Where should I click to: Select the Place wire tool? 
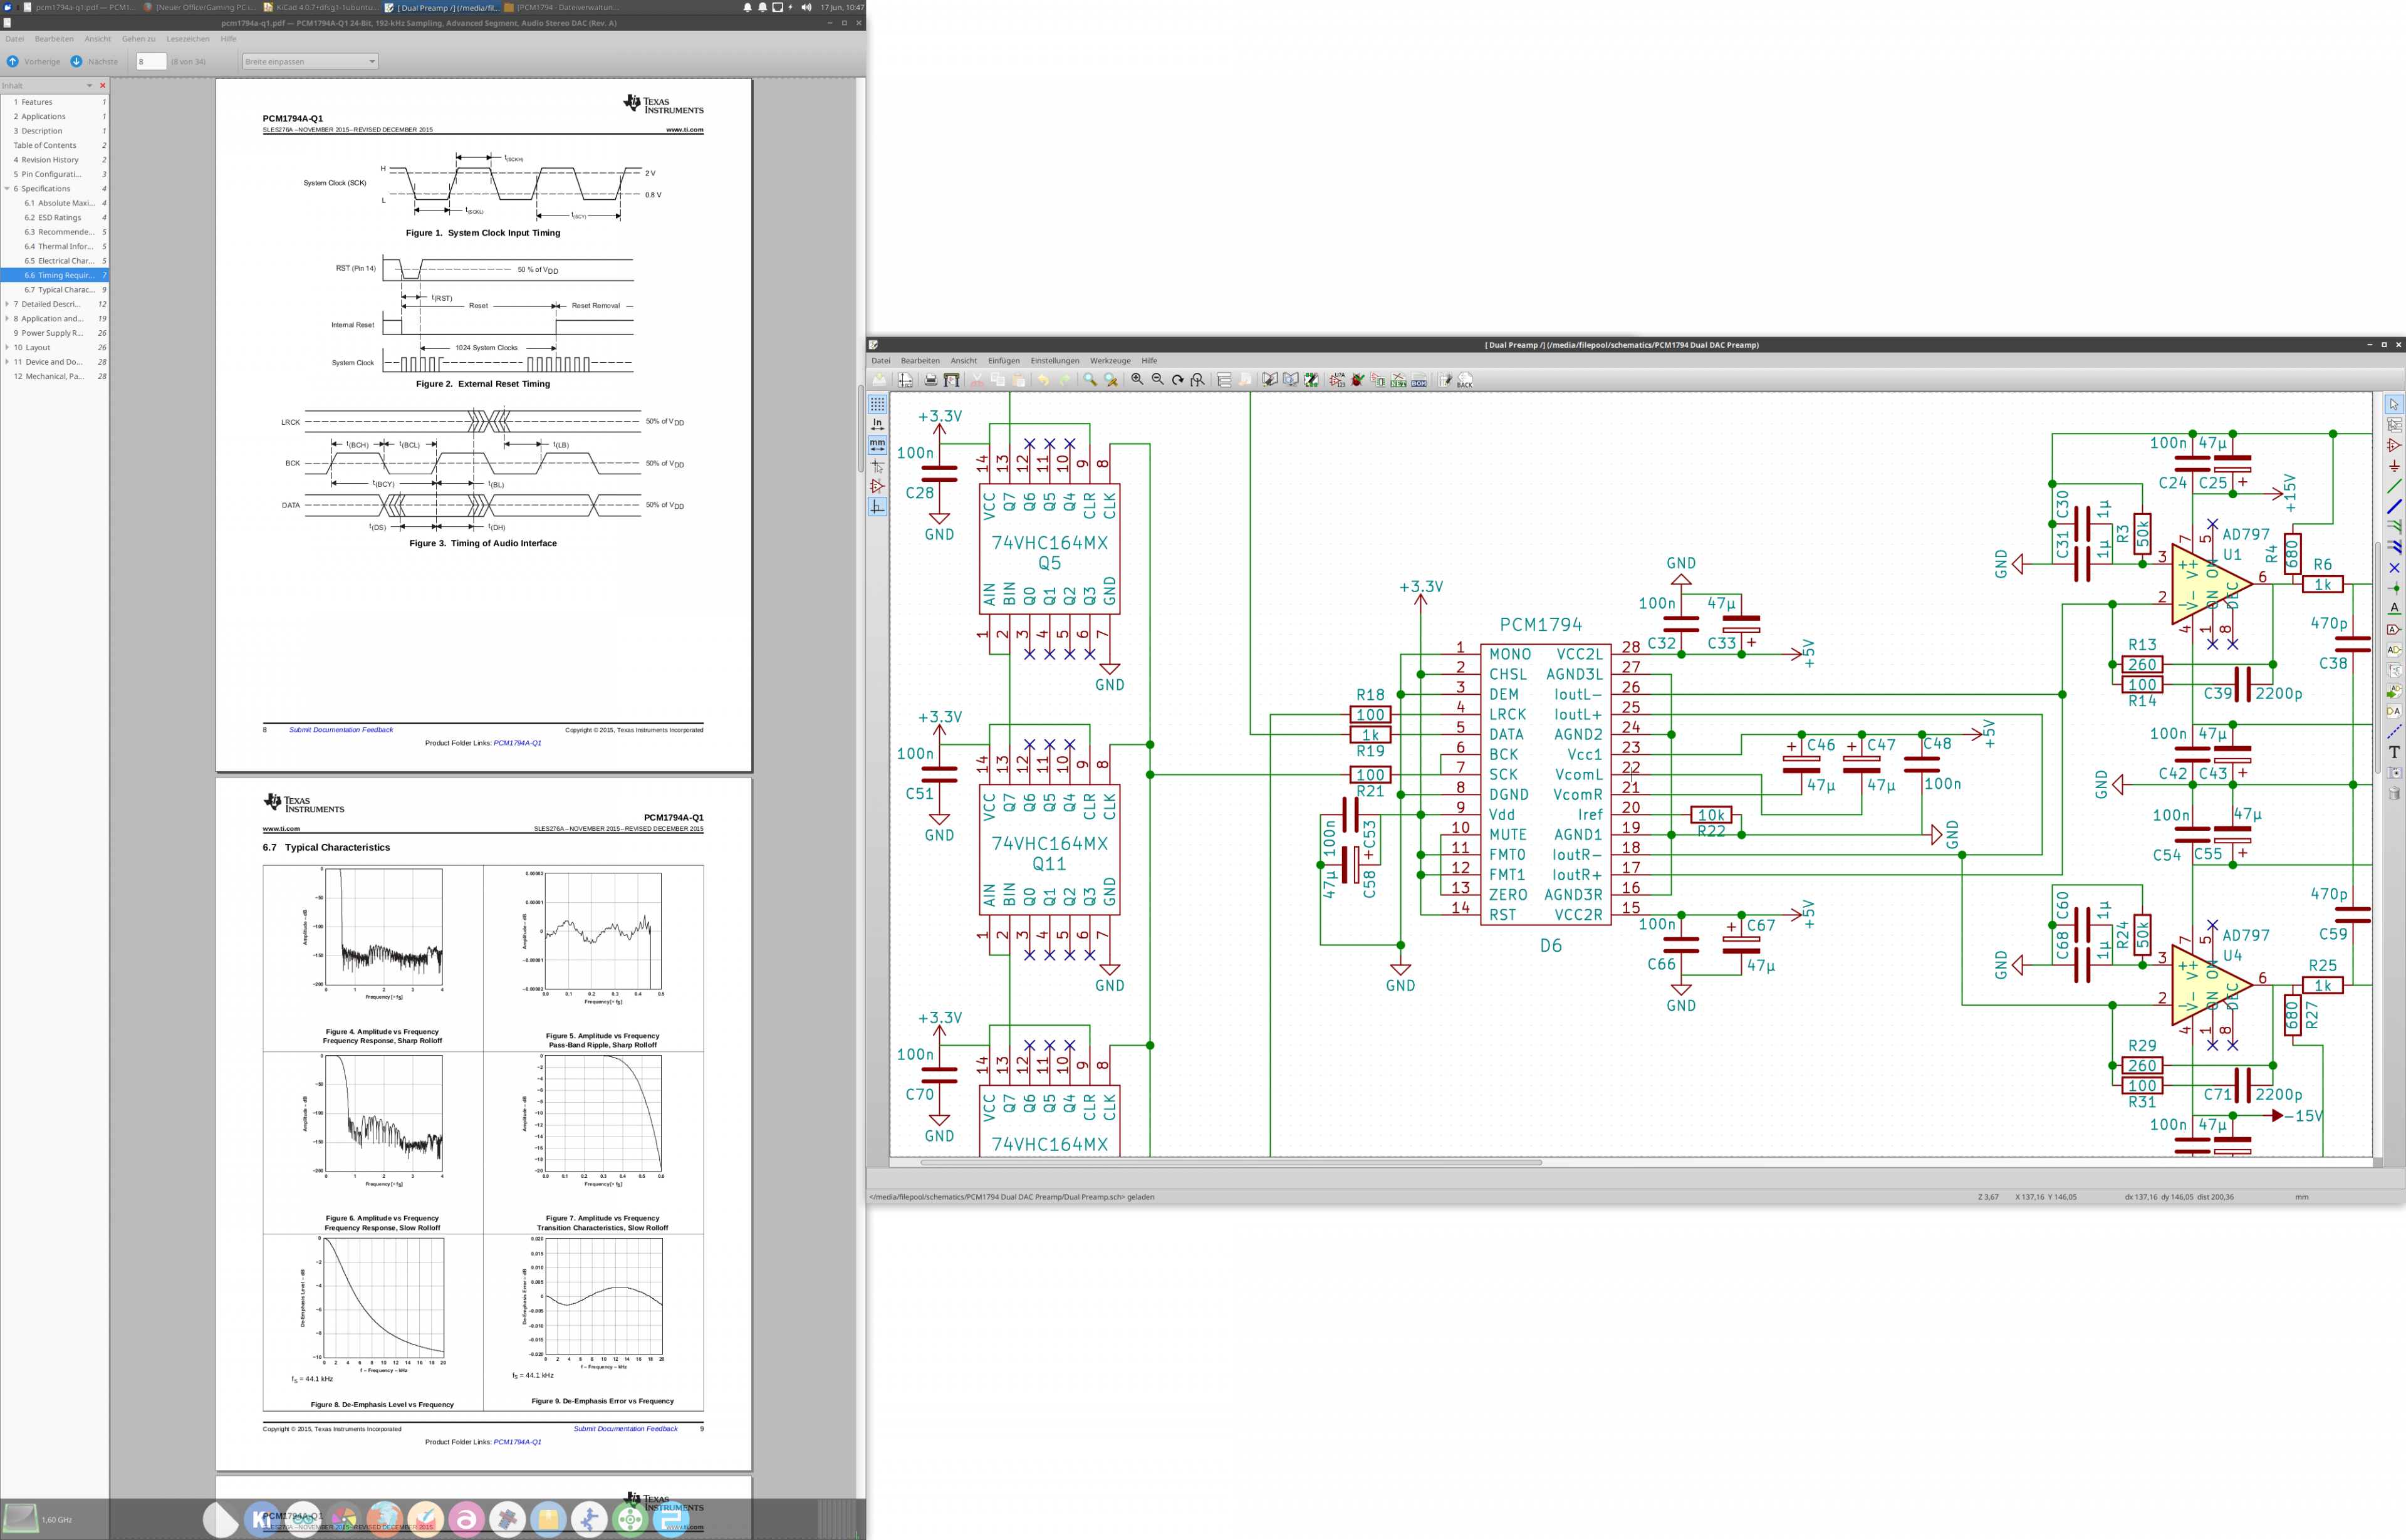pyautogui.click(x=2394, y=486)
